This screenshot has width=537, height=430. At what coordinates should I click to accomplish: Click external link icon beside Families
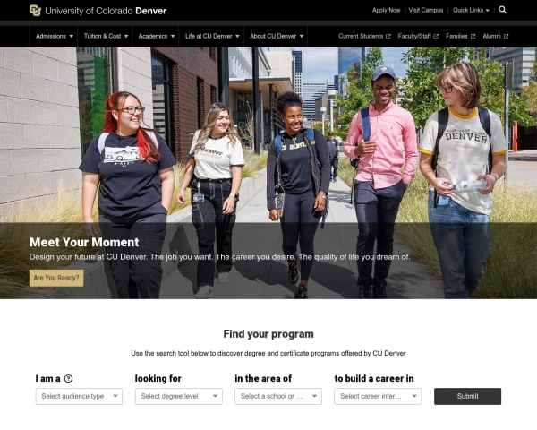(x=473, y=37)
